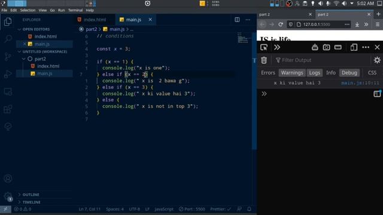This screenshot has width=383, height=215.
Task: Take a screenshot with devtools camera icon
Action: click(326, 47)
